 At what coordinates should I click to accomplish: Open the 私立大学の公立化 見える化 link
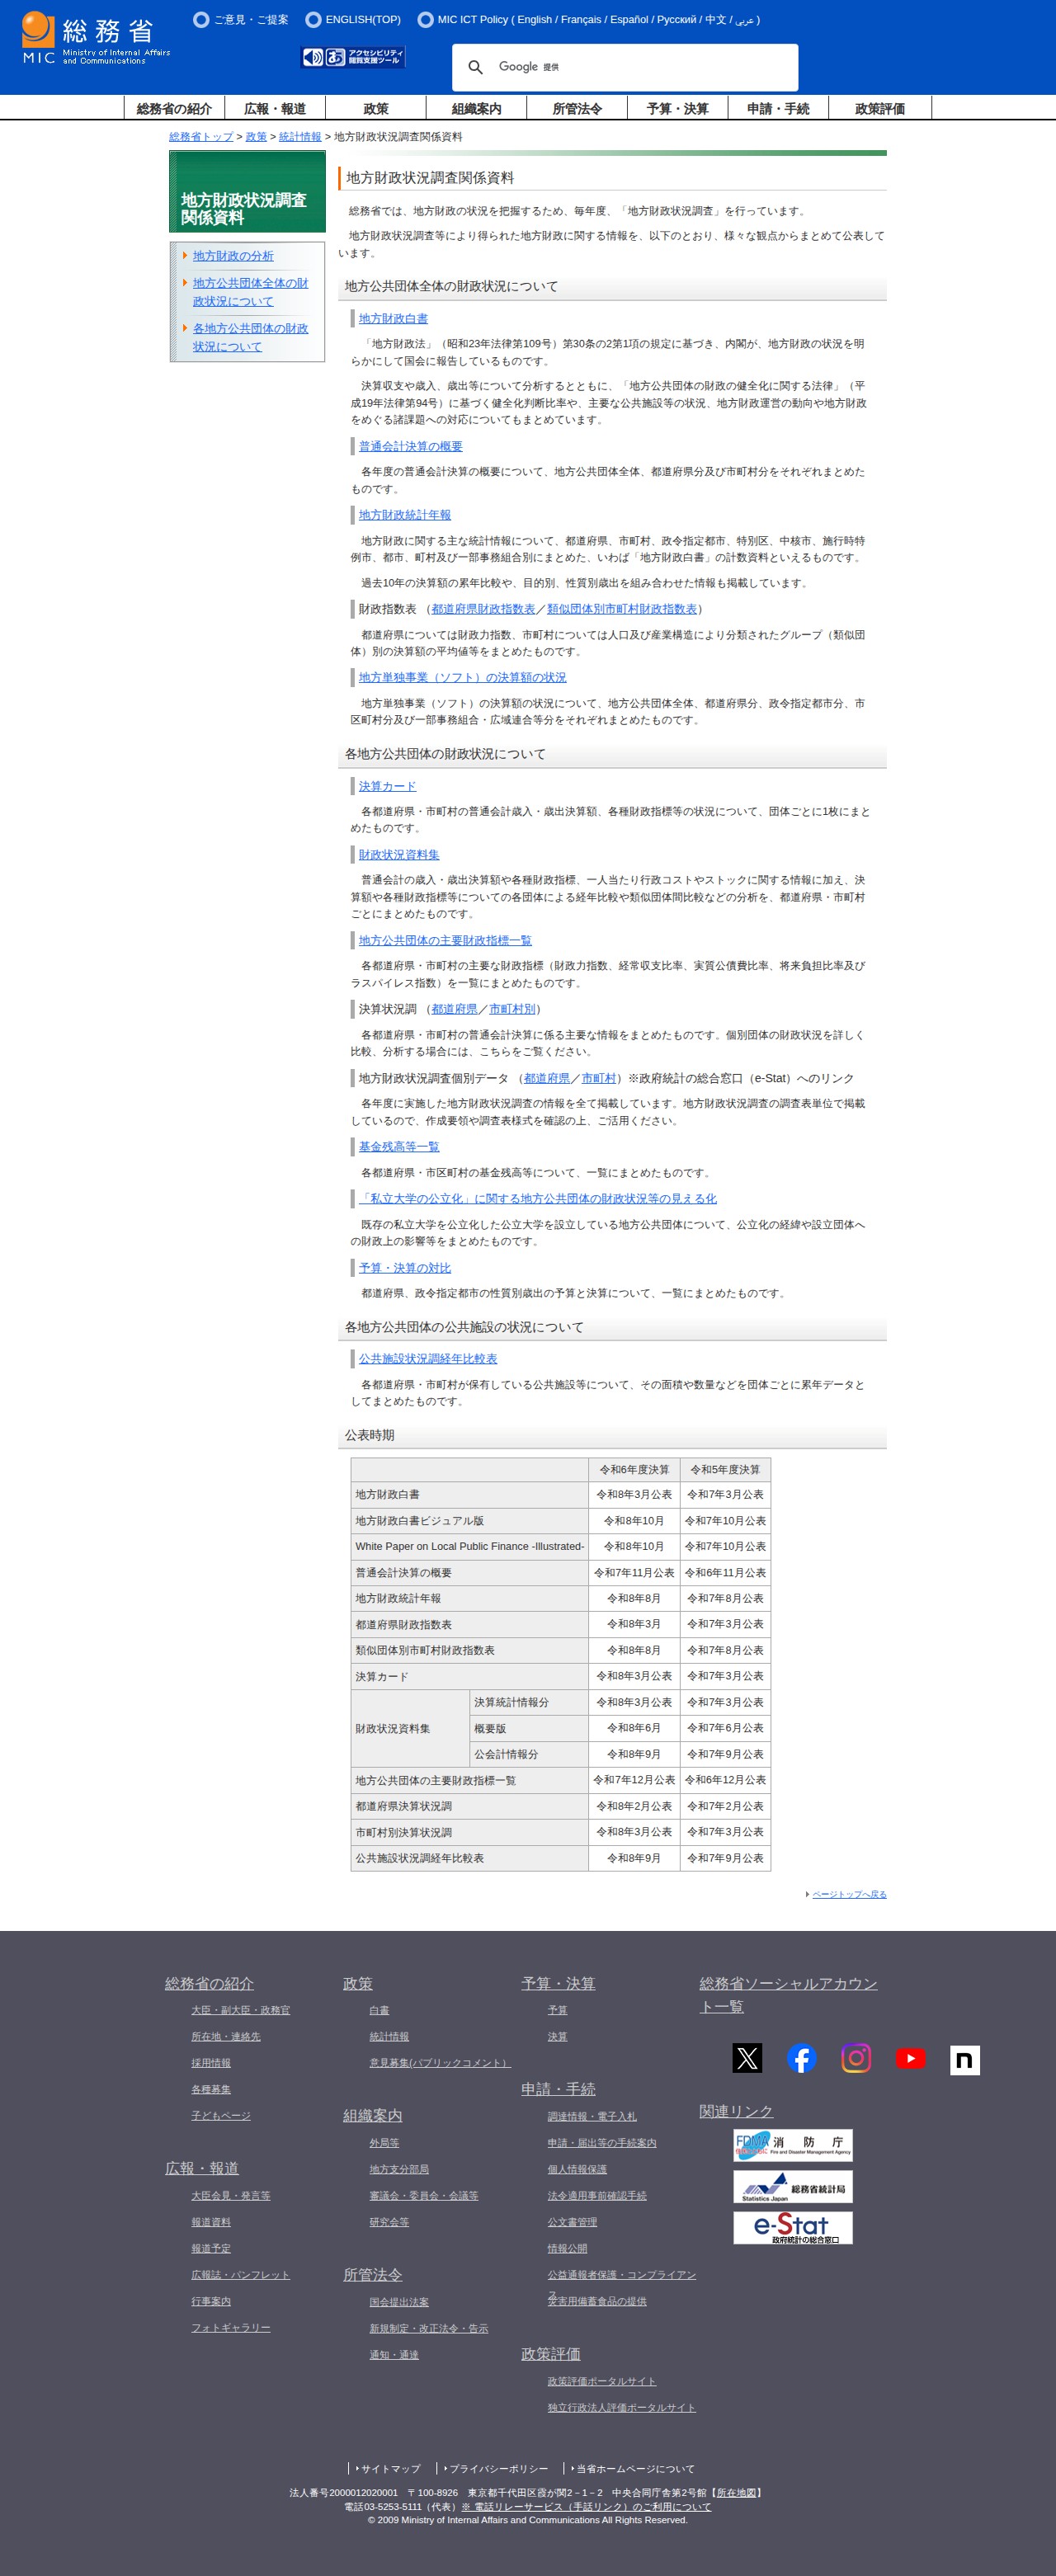click(x=538, y=1198)
